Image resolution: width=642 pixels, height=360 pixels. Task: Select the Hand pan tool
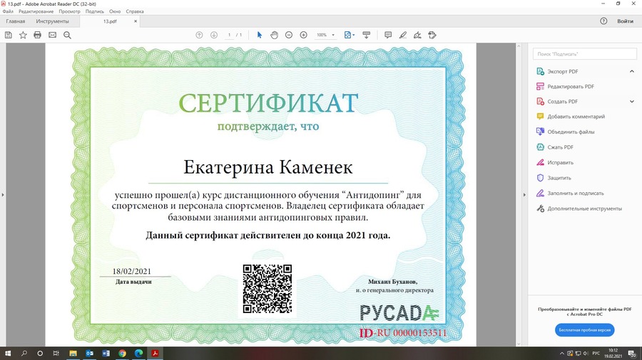[274, 35]
